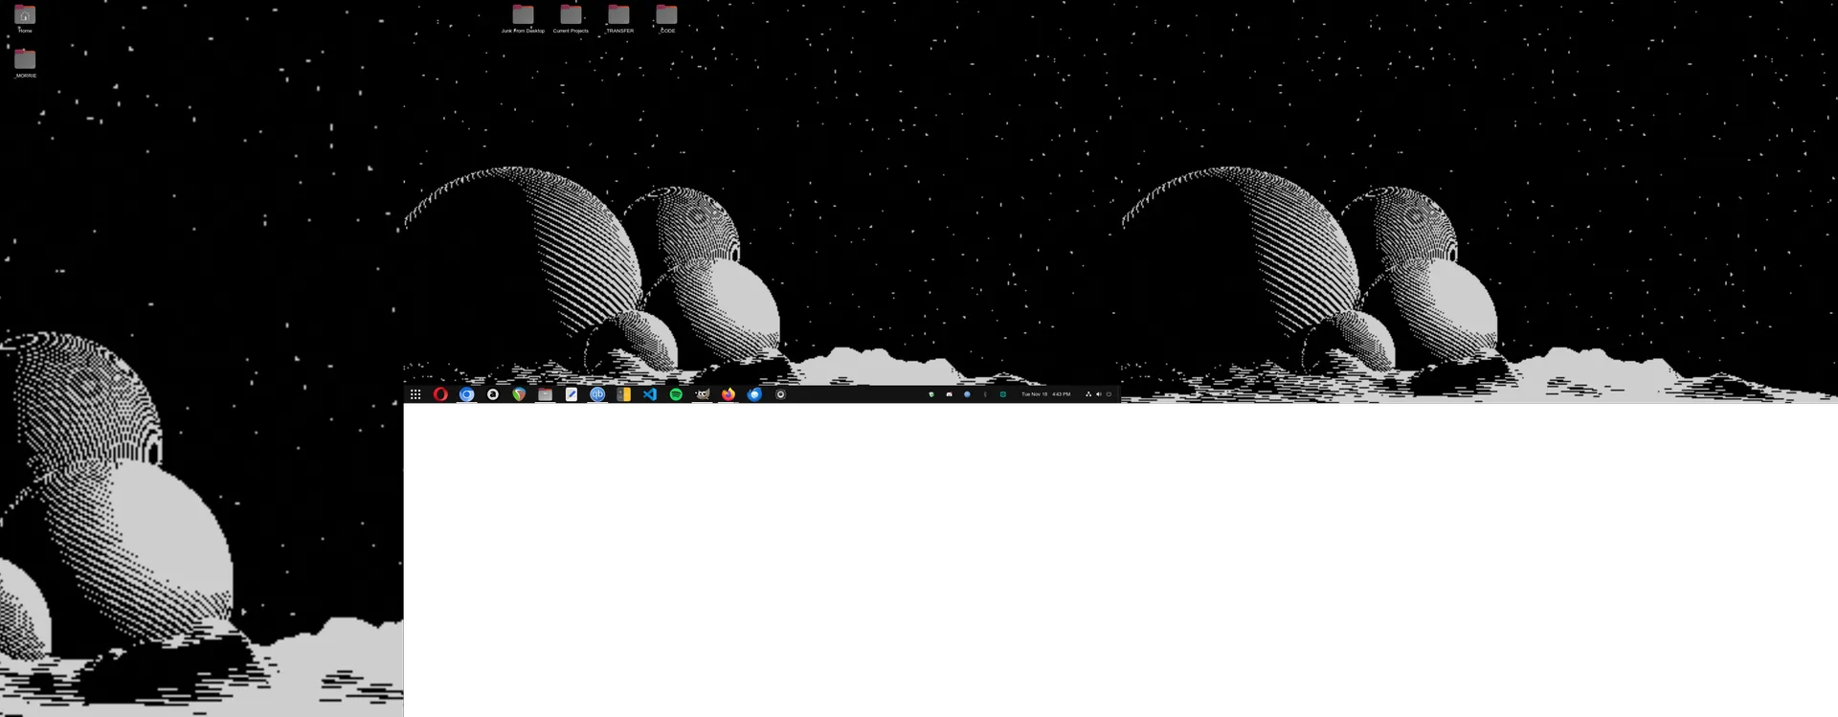Open the Home folder on desktop
Viewport: 1838px width, 717px height.
click(x=25, y=16)
